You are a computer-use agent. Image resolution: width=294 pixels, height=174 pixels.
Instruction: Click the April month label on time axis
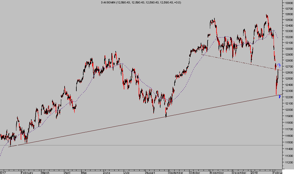tap(67, 173)
